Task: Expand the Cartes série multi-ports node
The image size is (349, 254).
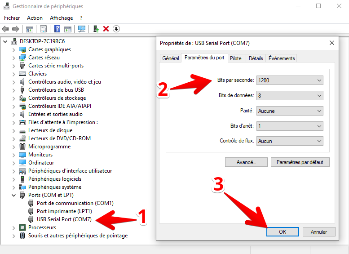Action: click(x=14, y=66)
